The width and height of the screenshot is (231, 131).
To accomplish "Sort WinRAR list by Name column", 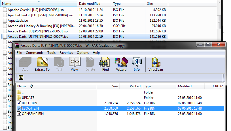I will 56,86.
